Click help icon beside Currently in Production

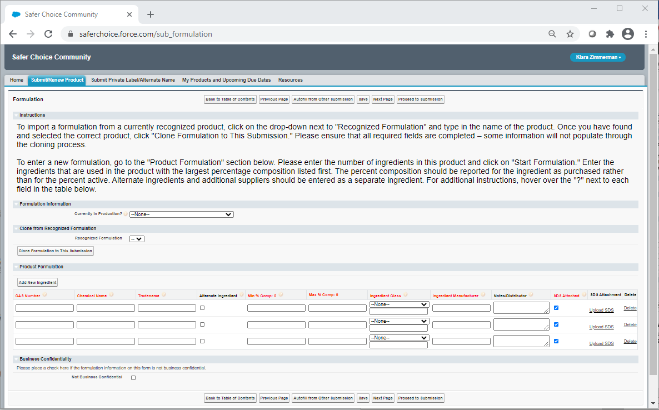pyautogui.click(x=126, y=214)
